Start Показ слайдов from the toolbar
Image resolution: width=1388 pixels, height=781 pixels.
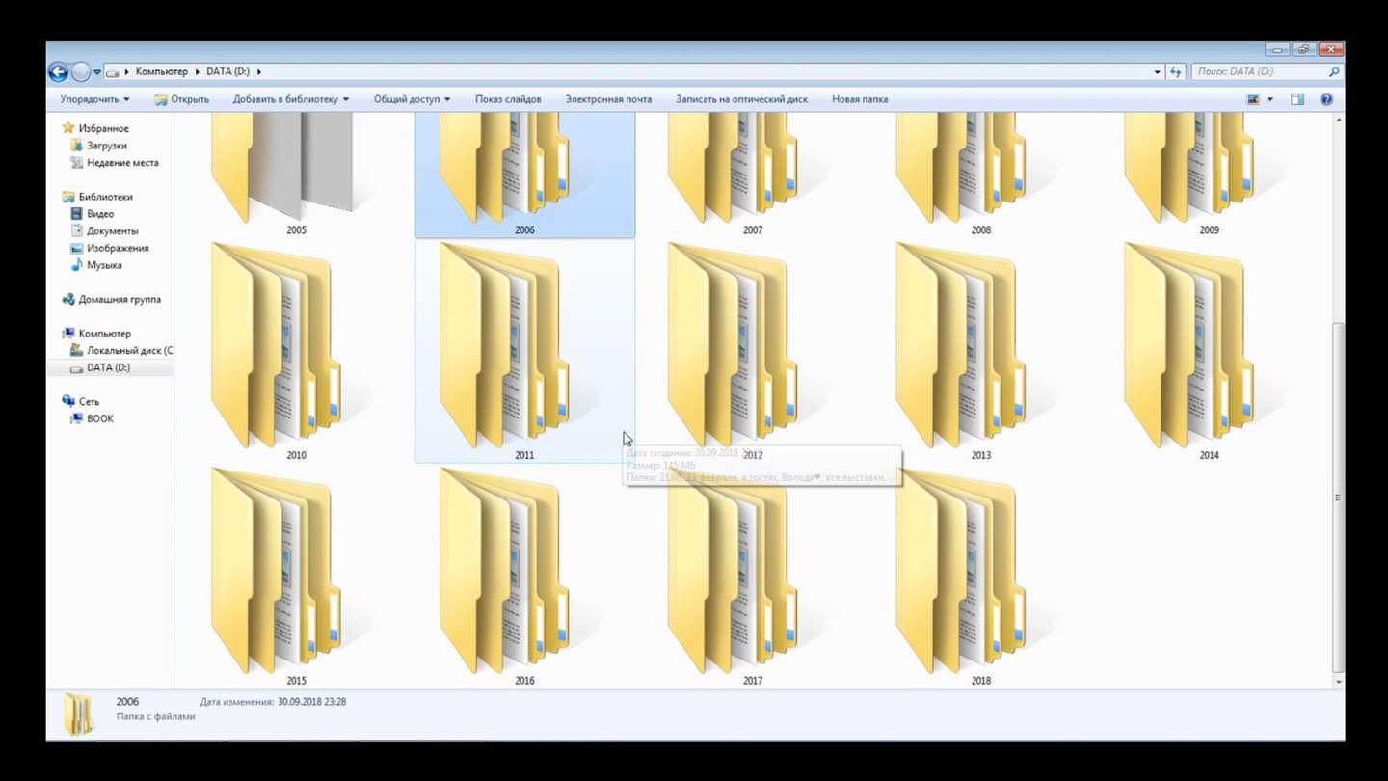pyautogui.click(x=508, y=99)
